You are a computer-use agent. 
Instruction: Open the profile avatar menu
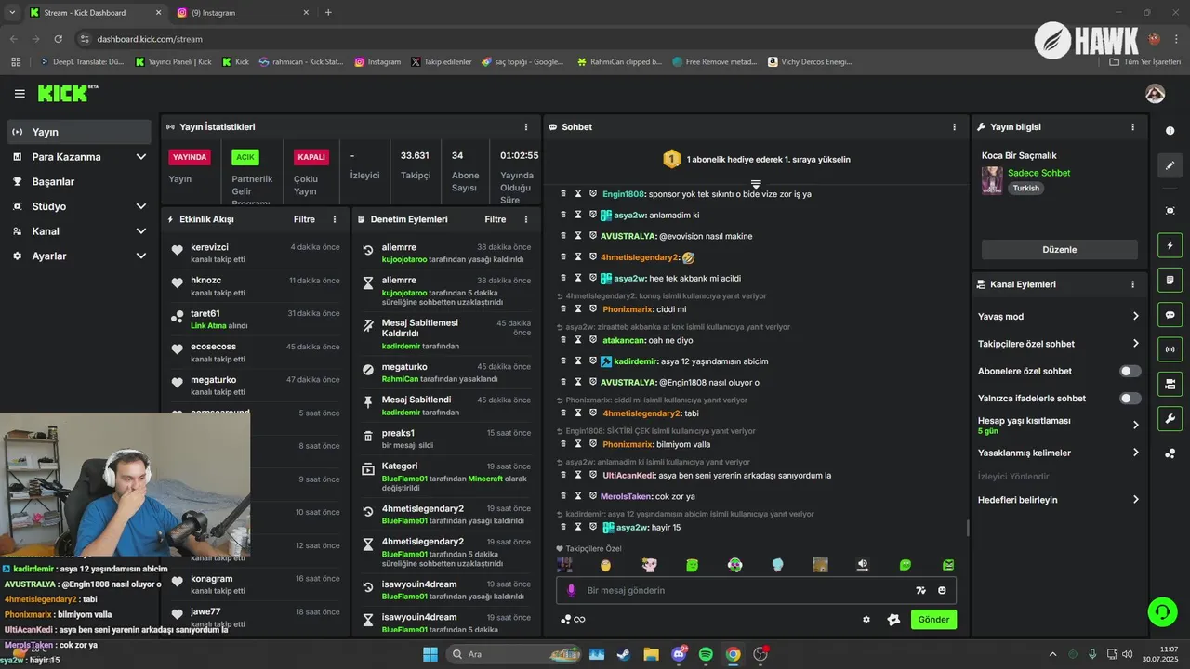pos(1155,94)
